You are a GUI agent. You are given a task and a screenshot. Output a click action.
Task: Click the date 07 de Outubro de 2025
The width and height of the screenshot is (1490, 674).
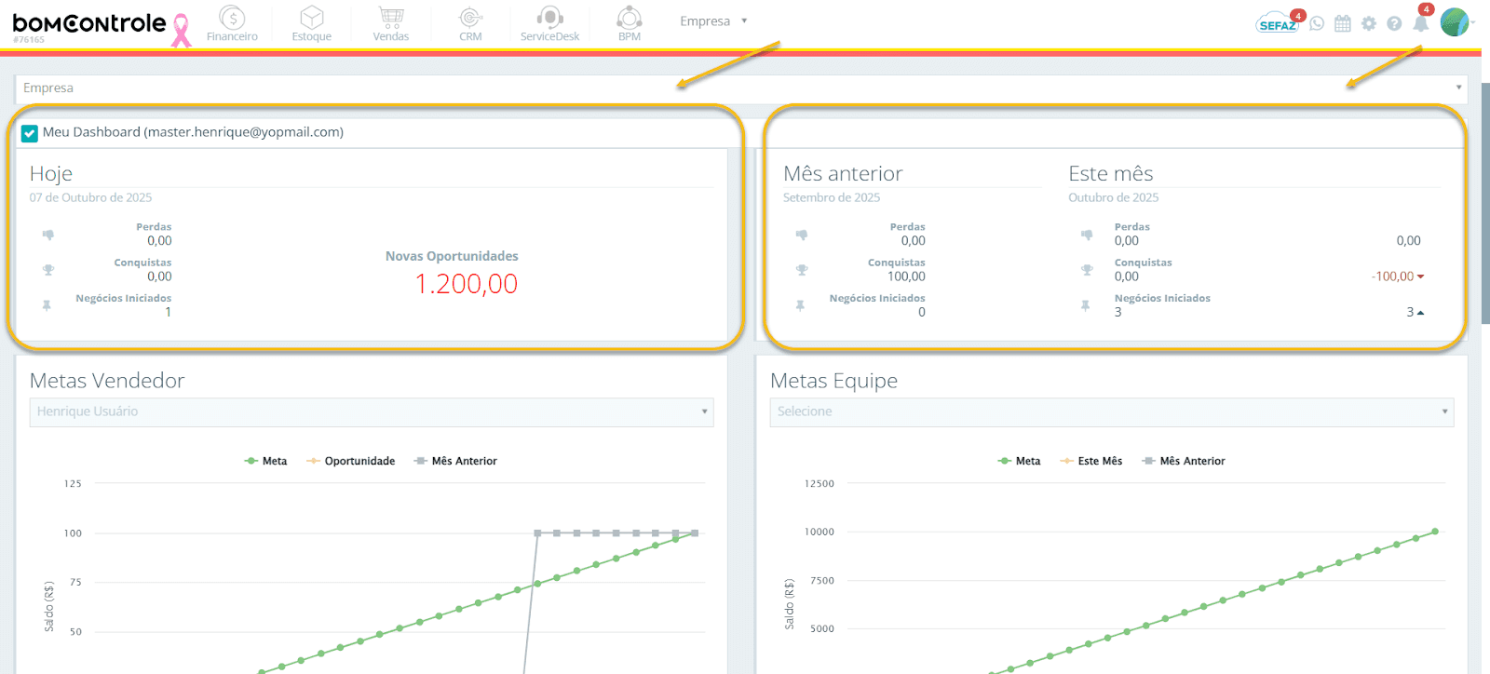tap(90, 197)
